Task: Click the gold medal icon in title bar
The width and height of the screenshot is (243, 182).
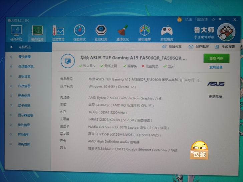Action: tap(180, 19)
